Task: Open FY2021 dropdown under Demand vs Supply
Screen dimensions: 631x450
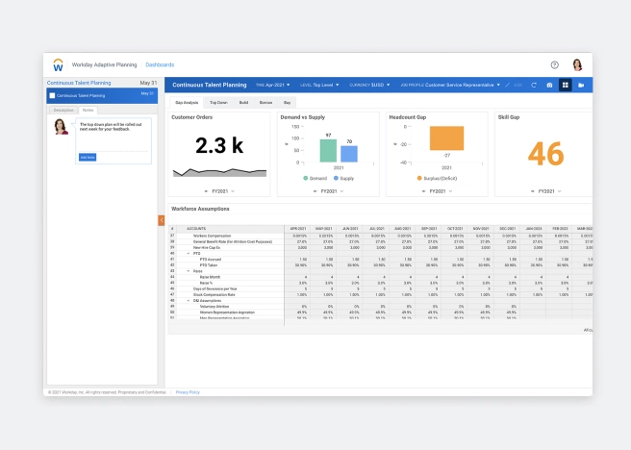Action: point(333,191)
